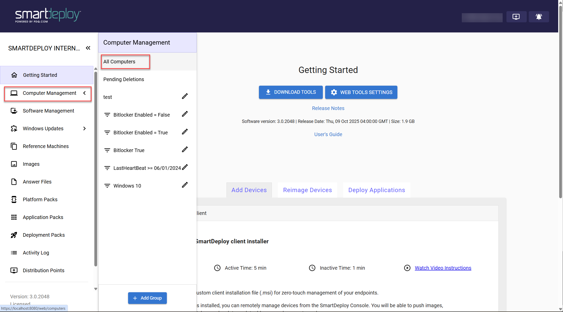Select All Computers group

pyautogui.click(x=119, y=62)
